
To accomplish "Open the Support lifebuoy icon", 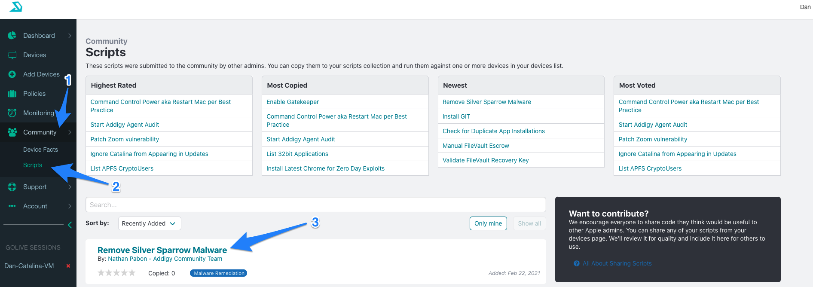I will point(12,187).
